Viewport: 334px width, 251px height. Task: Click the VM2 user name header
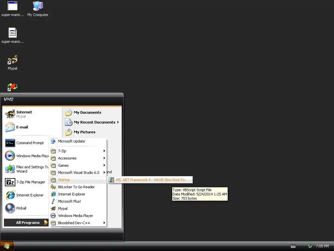[x=8, y=99]
